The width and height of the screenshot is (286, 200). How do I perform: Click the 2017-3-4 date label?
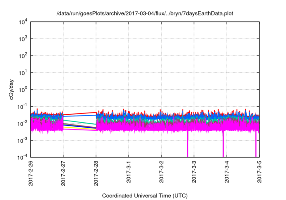227,171
